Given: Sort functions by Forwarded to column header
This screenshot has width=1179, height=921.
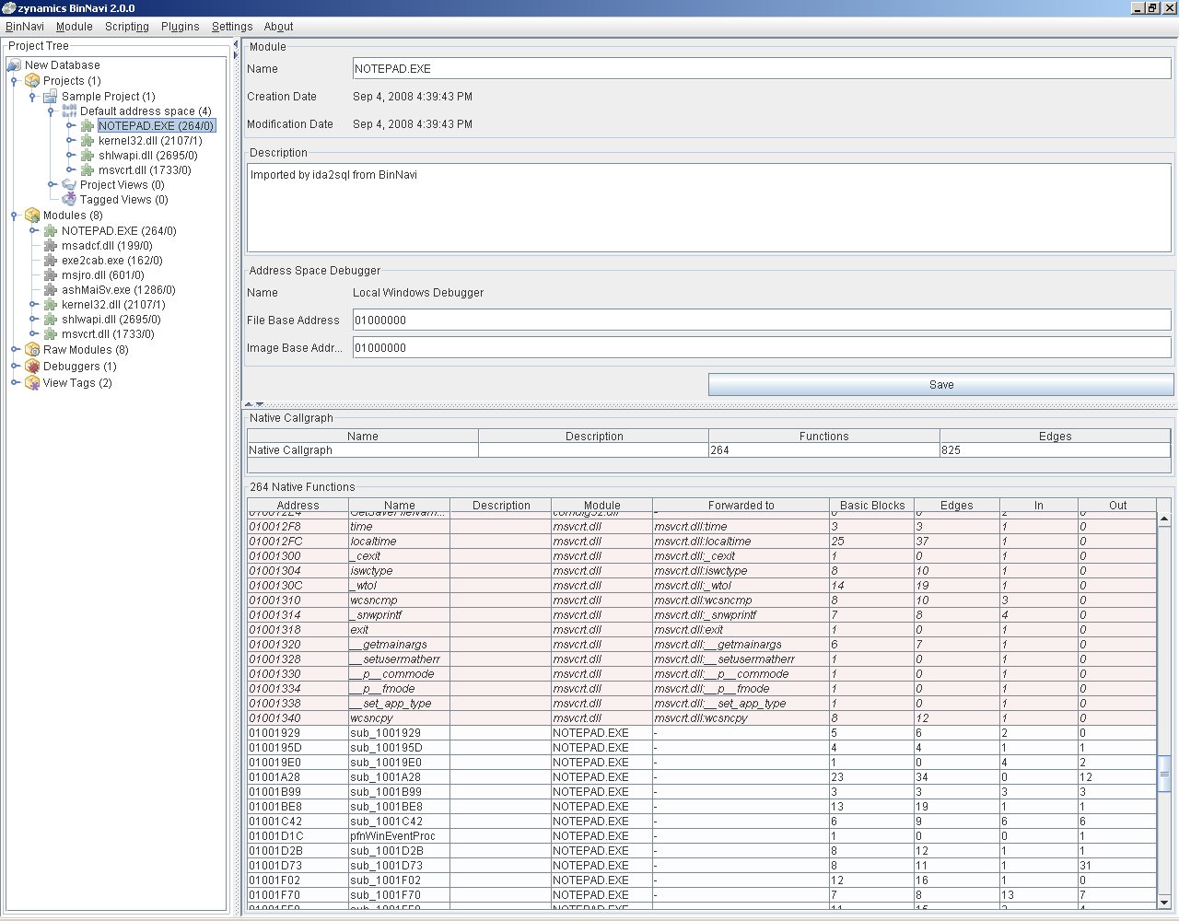Looking at the screenshot, I should click(741, 505).
